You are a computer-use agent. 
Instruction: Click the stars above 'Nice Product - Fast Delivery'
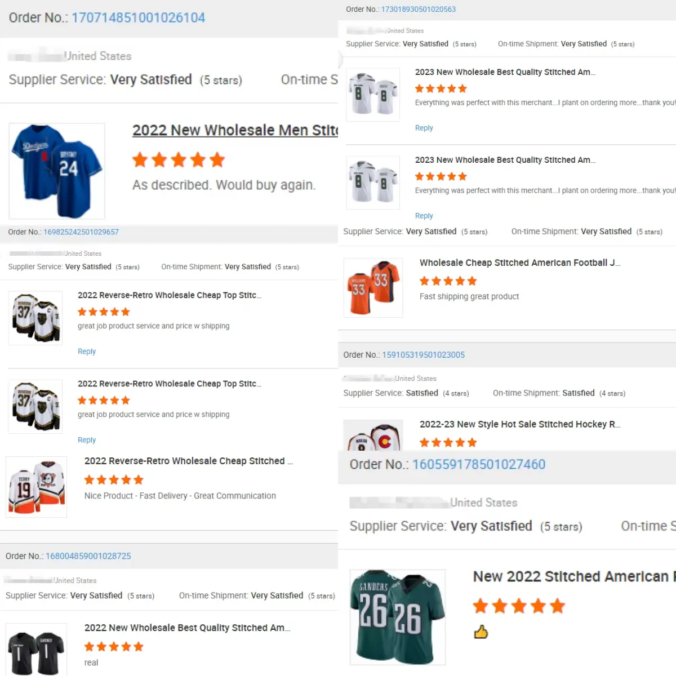(x=114, y=480)
